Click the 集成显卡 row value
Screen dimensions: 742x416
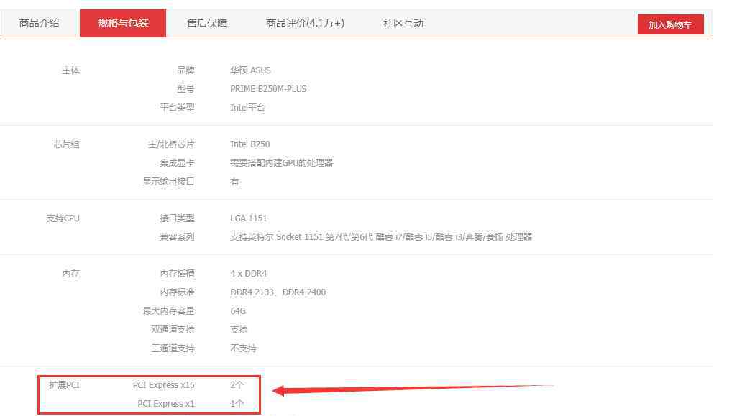(282, 163)
